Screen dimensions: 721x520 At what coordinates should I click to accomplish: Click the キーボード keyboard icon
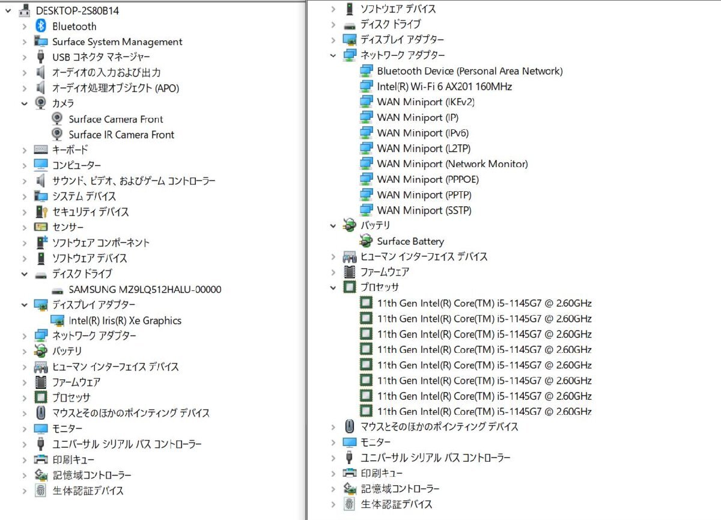pyautogui.click(x=41, y=150)
